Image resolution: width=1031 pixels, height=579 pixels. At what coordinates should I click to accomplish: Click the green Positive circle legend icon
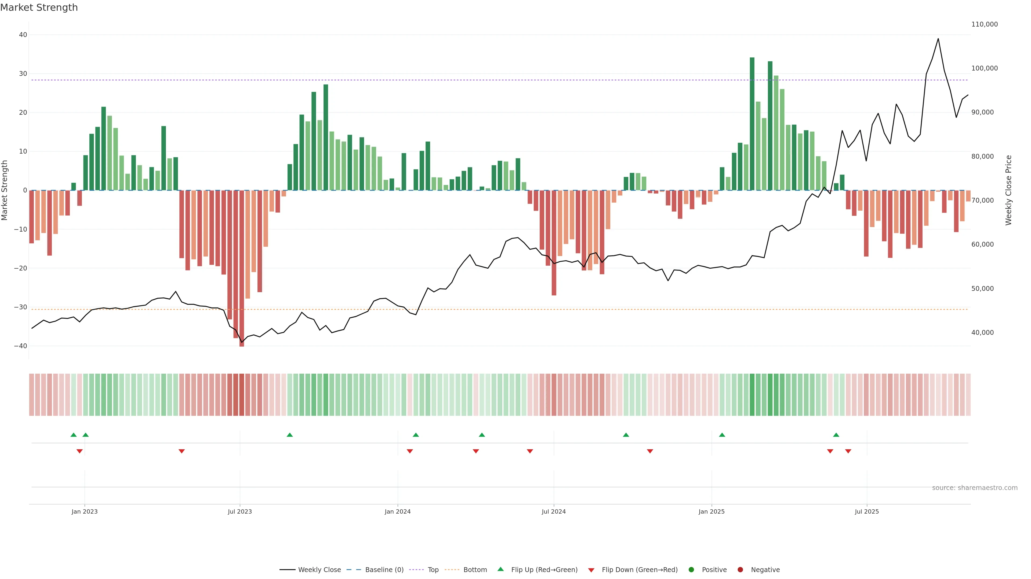coord(691,570)
